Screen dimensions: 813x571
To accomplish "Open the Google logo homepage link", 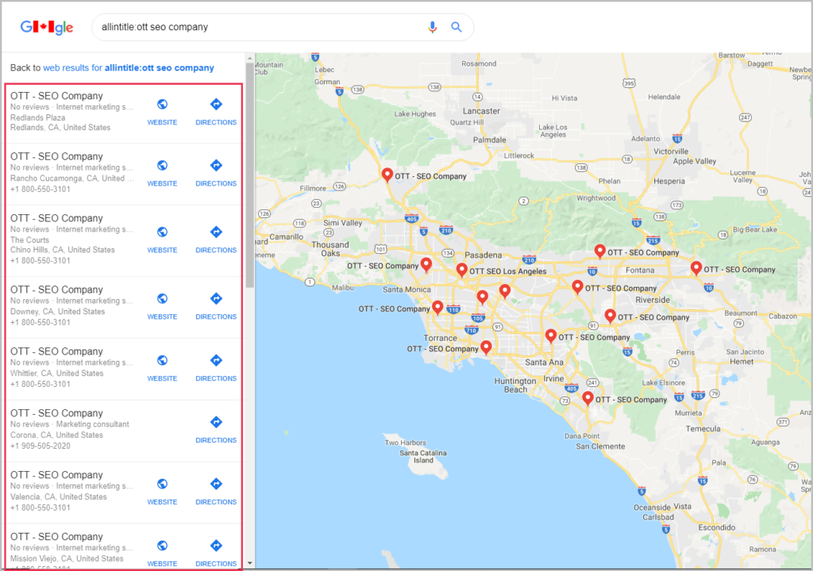I will pyautogui.click(x=47, y=28).
